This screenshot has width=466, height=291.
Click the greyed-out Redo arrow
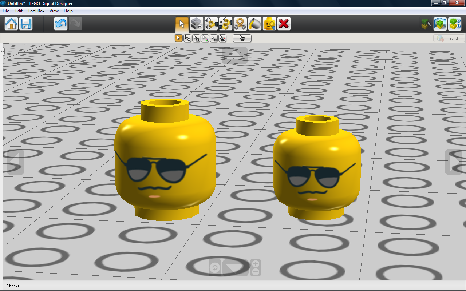click(75, 24)
